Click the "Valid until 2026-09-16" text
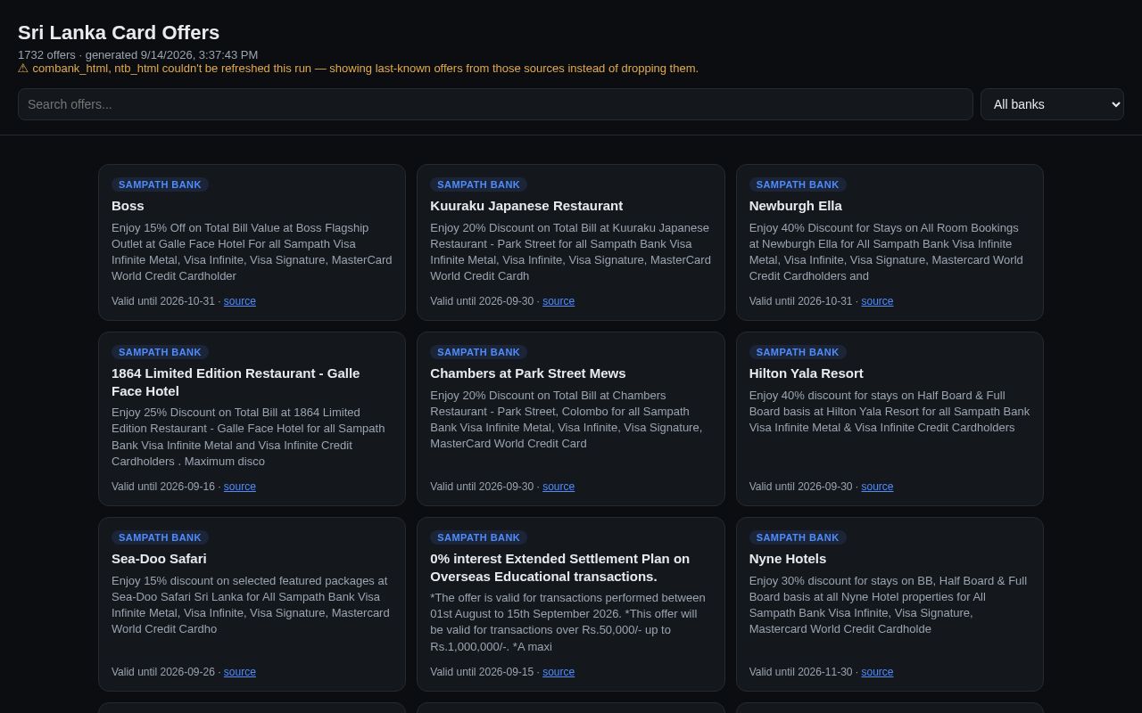This screenshot has width=1142, height=713. (163, 487)
